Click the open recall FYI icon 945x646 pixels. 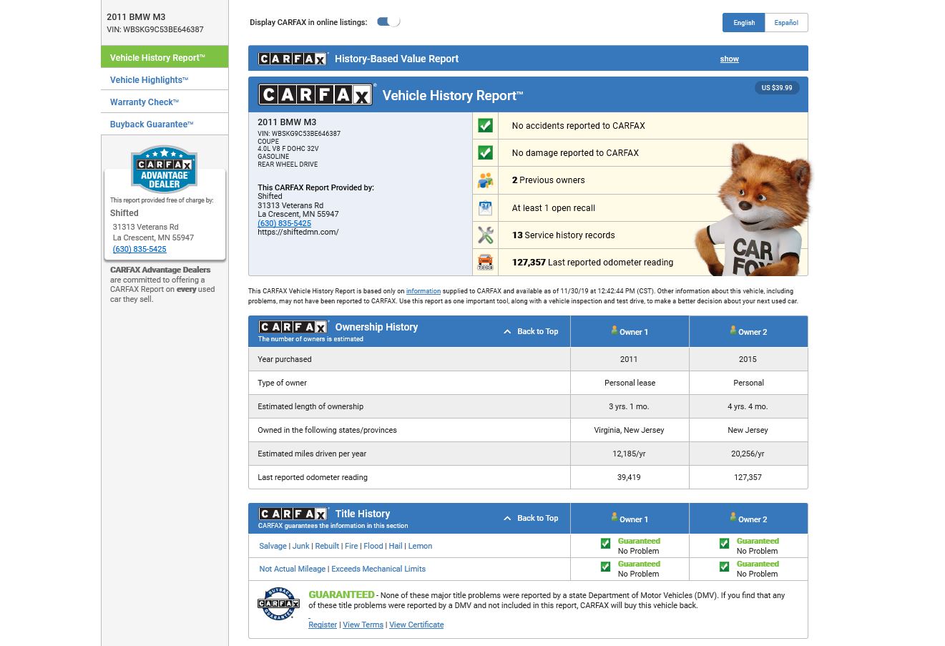485,208
